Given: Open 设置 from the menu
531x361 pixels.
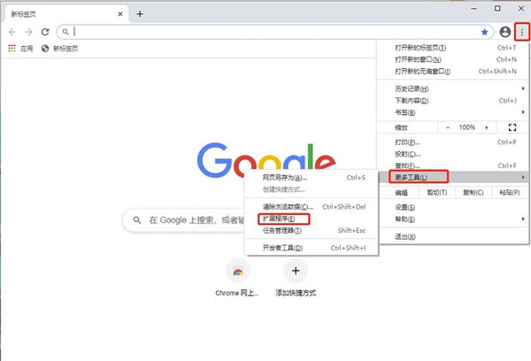Looking at the screenshot, I should tap(453, 207).
